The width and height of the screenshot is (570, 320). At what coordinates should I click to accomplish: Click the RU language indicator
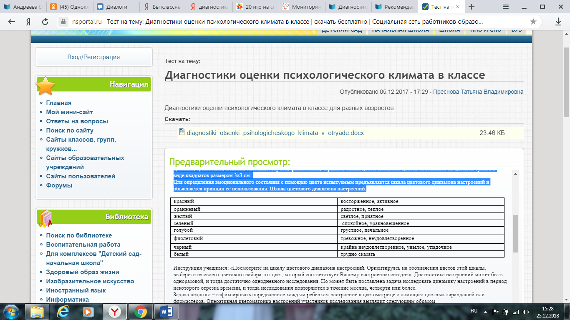(x=474, y=311)
